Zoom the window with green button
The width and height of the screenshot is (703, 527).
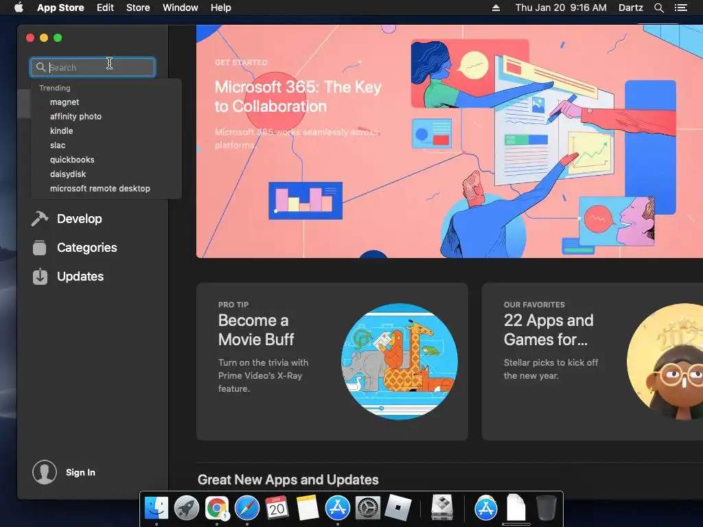pos(58,38)
